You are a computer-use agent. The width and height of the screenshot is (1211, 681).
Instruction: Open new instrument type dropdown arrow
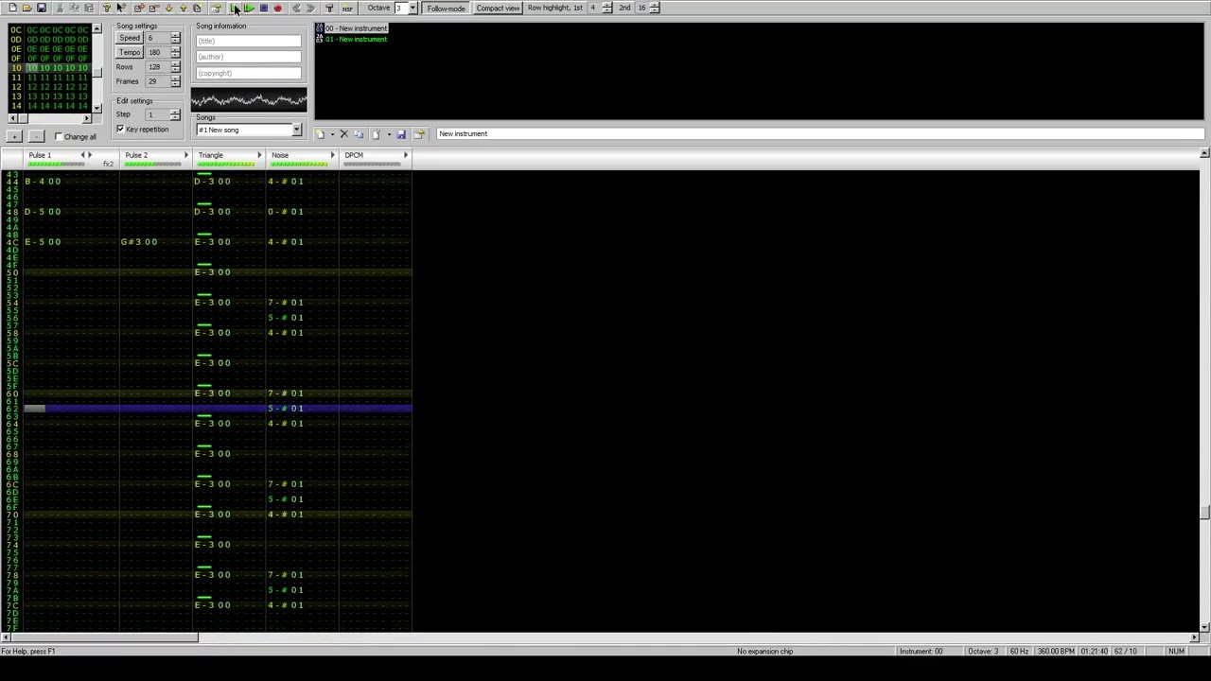click(x=332, y=134)
